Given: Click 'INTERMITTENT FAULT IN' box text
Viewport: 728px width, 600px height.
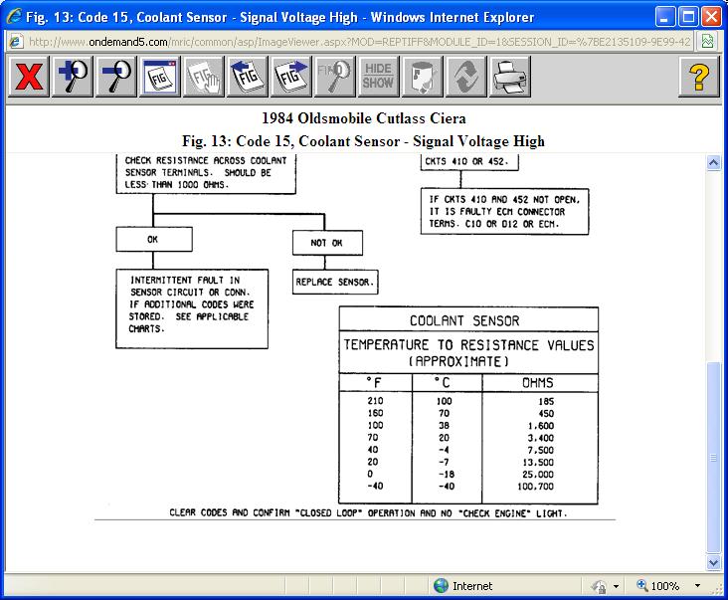Looking at the screenshot, I should pyautogui.click(x=185, y=280).
